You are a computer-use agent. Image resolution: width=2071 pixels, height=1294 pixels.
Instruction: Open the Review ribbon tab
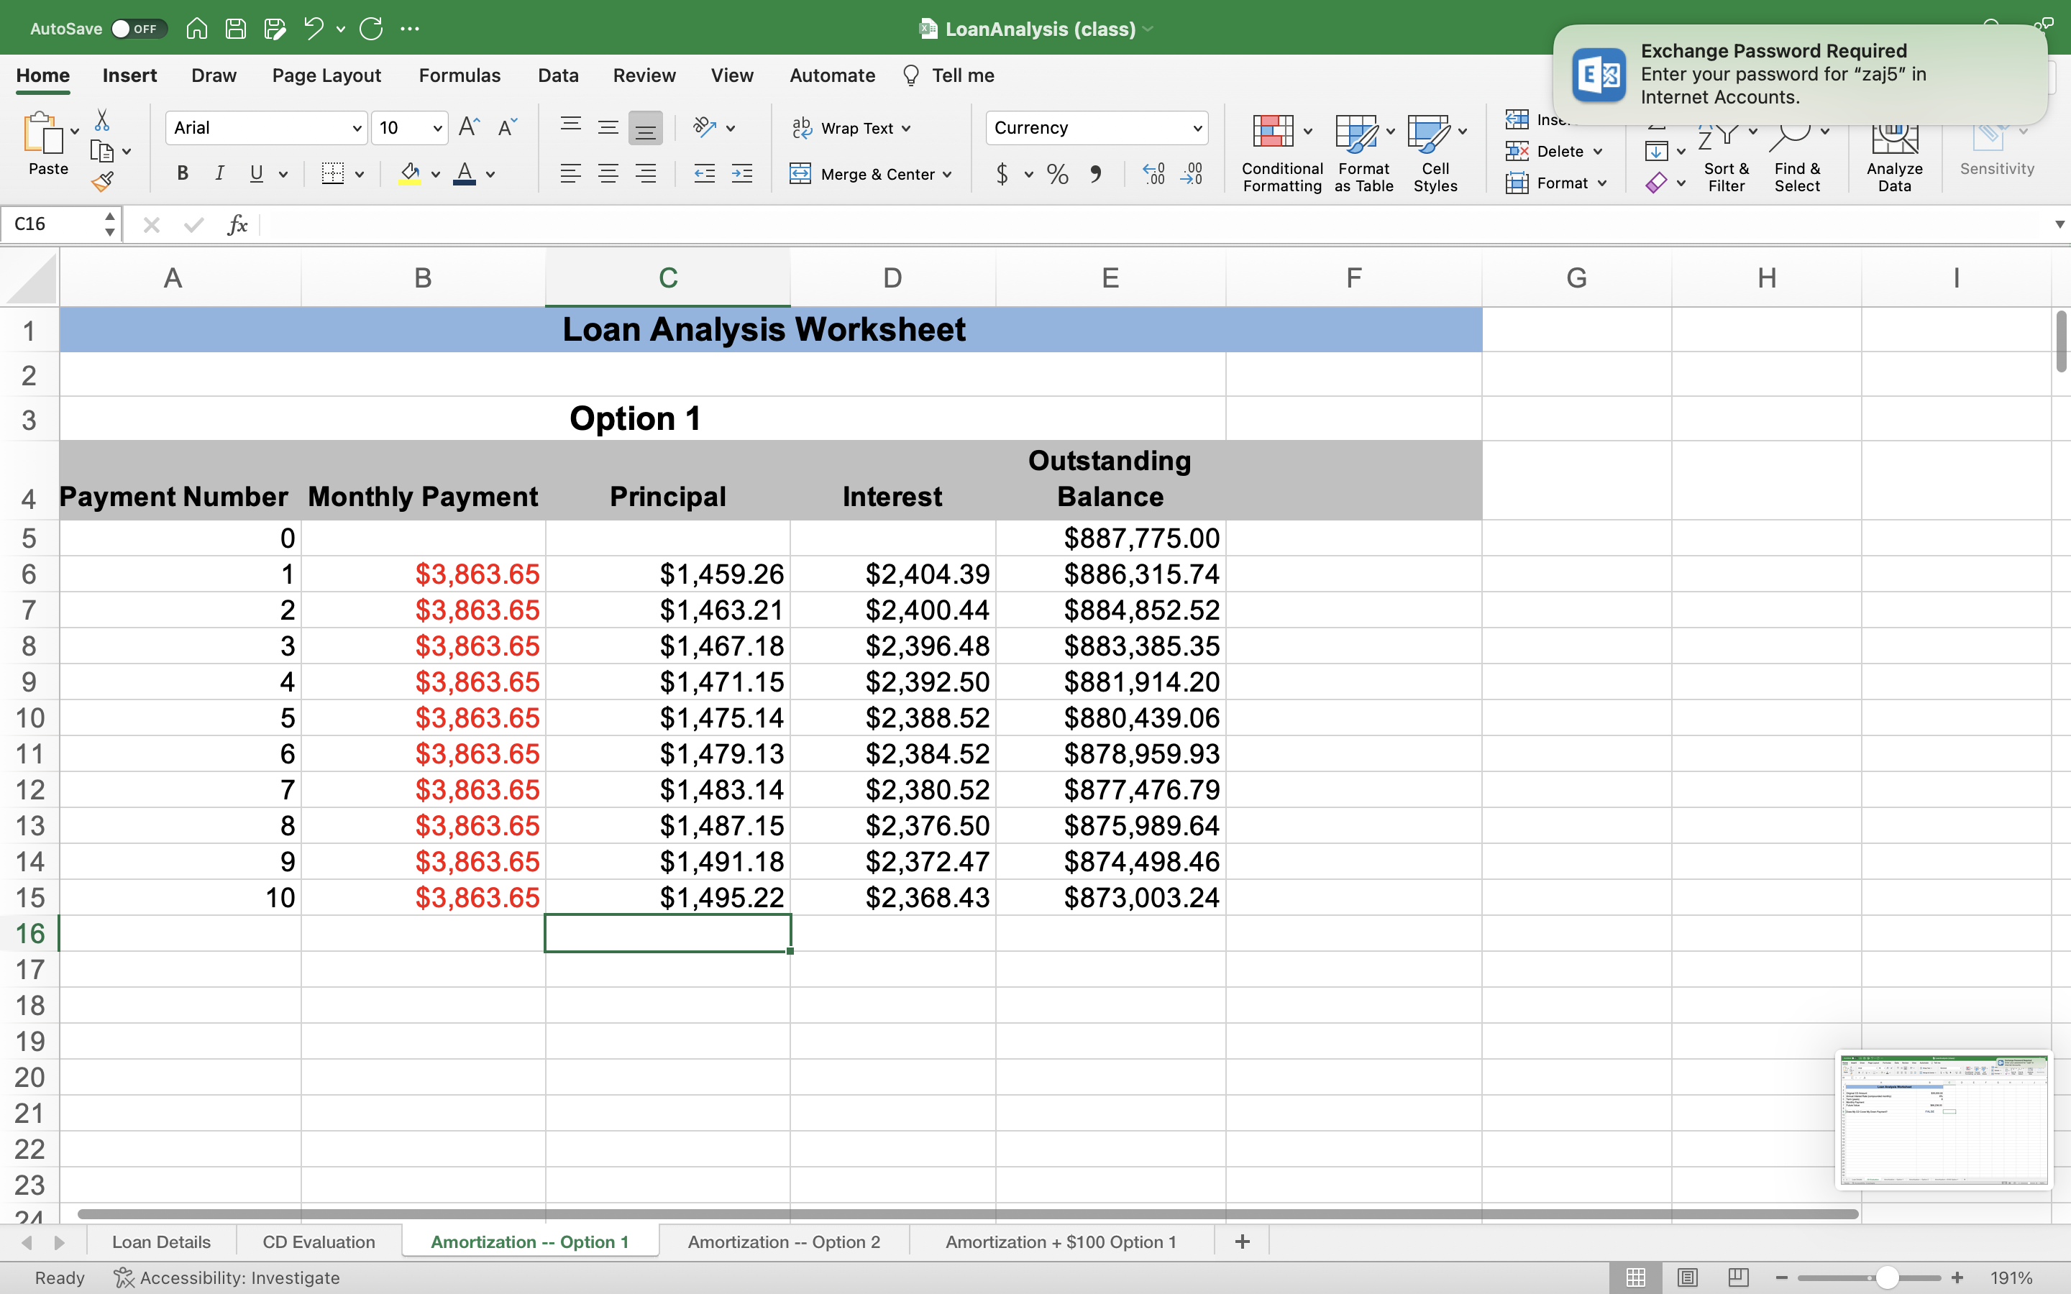pos(644,75)
